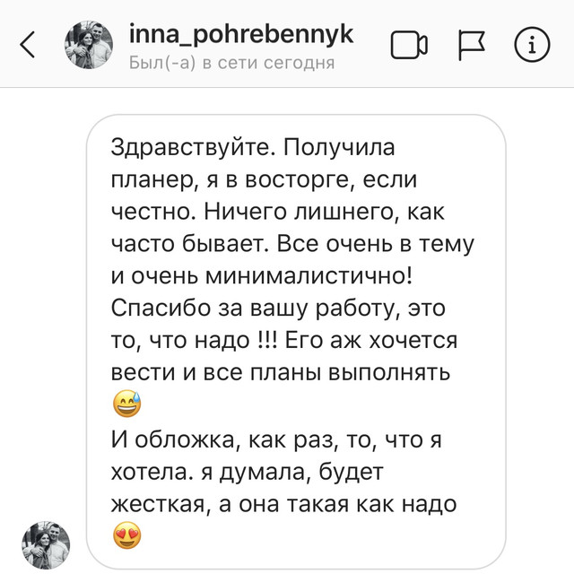Screen dimensions: 574x574
Task: Tap the 'Был(-а) в сети сегодня' status text
Action: click(231, 63)
